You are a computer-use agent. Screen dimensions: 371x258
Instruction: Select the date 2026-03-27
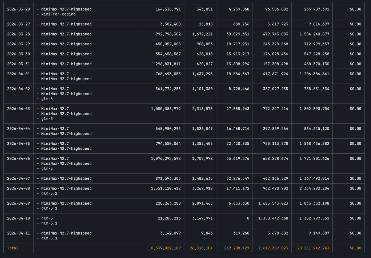pos(19,24)
